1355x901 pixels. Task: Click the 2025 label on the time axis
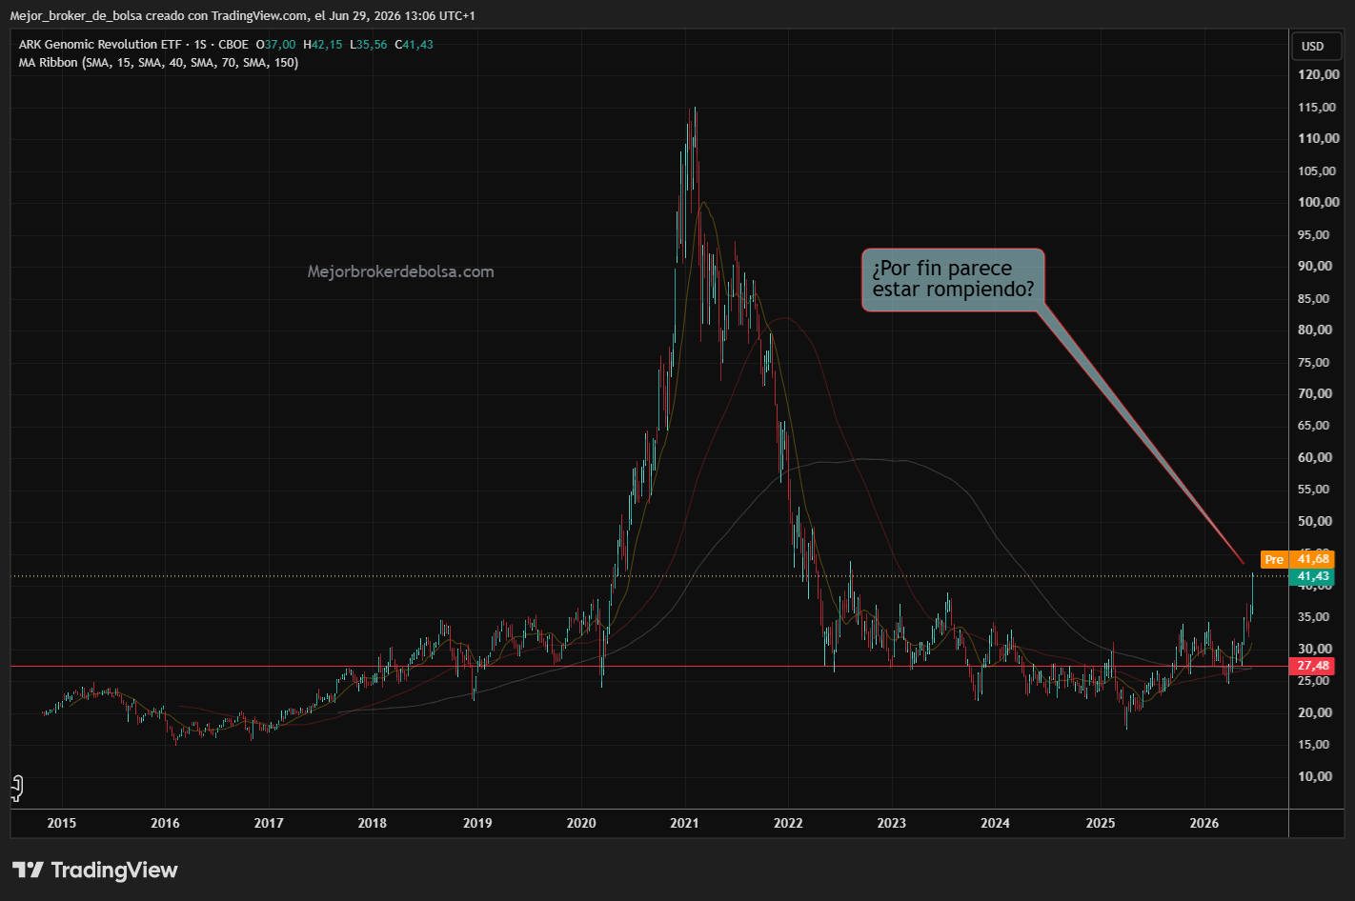[x=1101, y=823]
